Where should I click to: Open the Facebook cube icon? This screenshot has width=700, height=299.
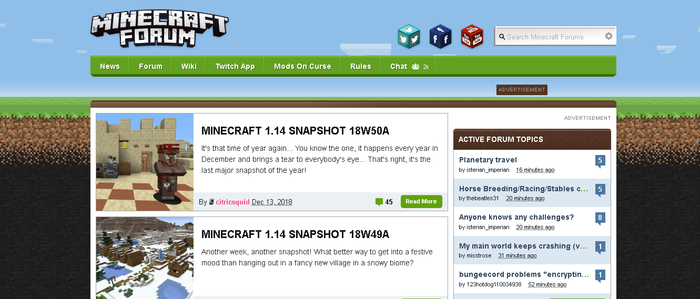point(440,37)
